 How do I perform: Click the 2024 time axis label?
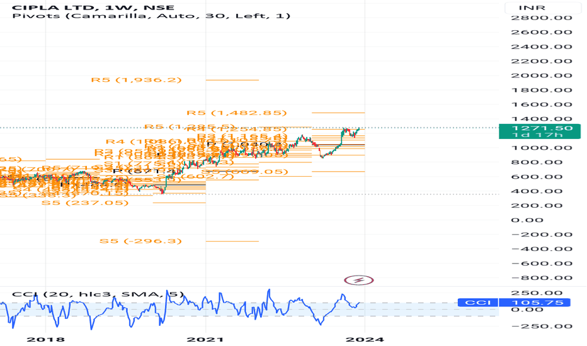click(x=365, y=340)
